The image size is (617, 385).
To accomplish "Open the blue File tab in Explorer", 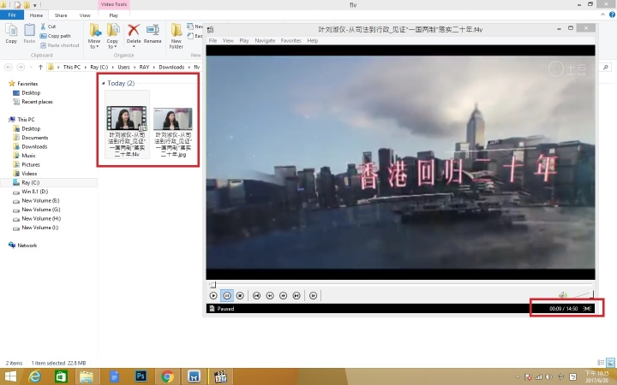I will (12, 15).
